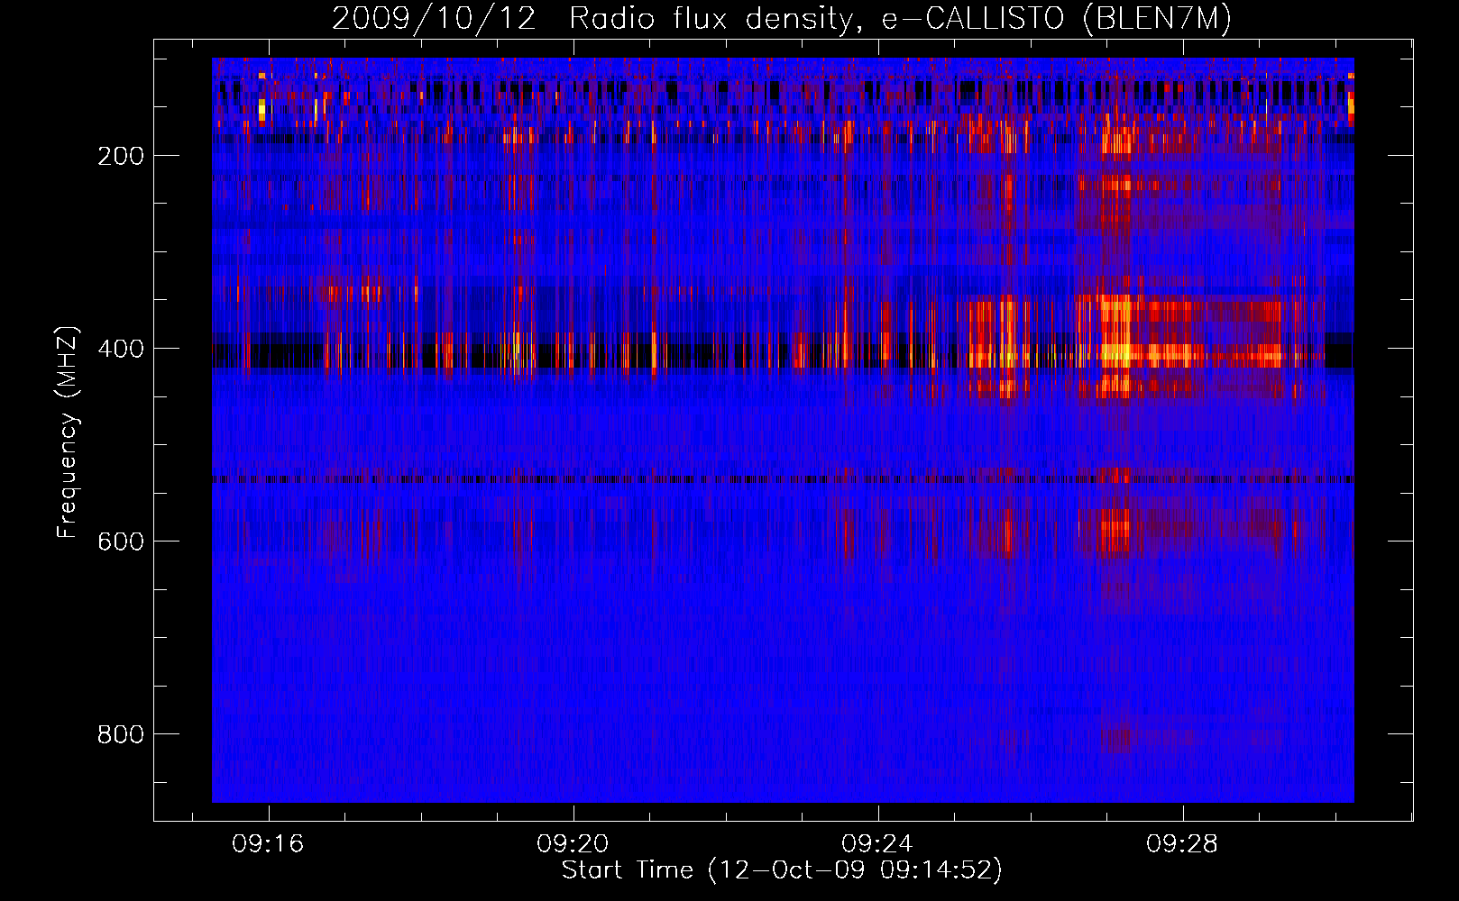The image size is (1459, 901).
Task: Click the 600 frequency tick label
Action: coord(121,542)
